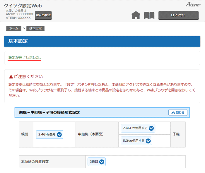Image resolution: width=205 pixels, height=173 pixels.
Task: Click the red warning triangle icon
Action: 11,77
